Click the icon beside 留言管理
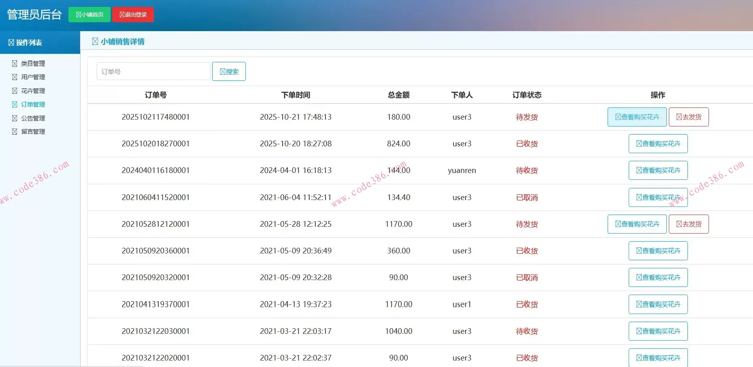The width and height of the screenshot is (753, 367). pos(15,131)
